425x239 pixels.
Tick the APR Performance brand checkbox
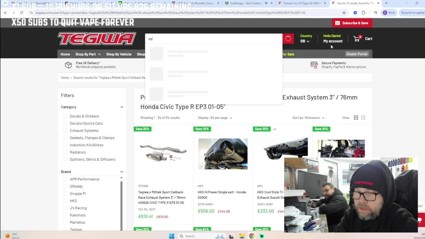pos(65,179)
